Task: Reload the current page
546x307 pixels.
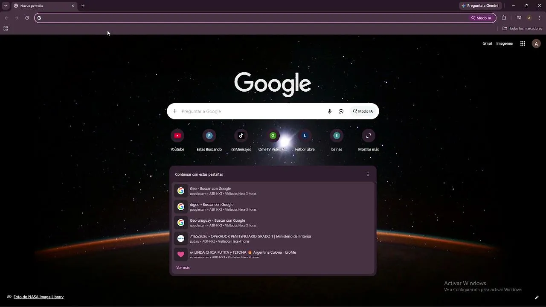Action: tap(27, 18)
